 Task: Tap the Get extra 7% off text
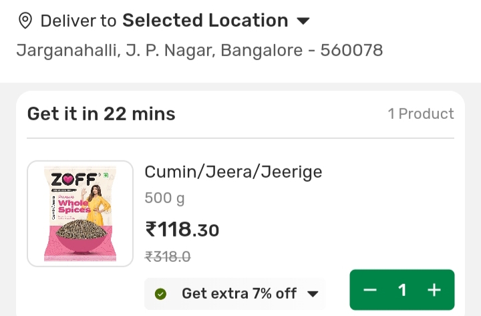pyautogui.click(x=239, y=294)
